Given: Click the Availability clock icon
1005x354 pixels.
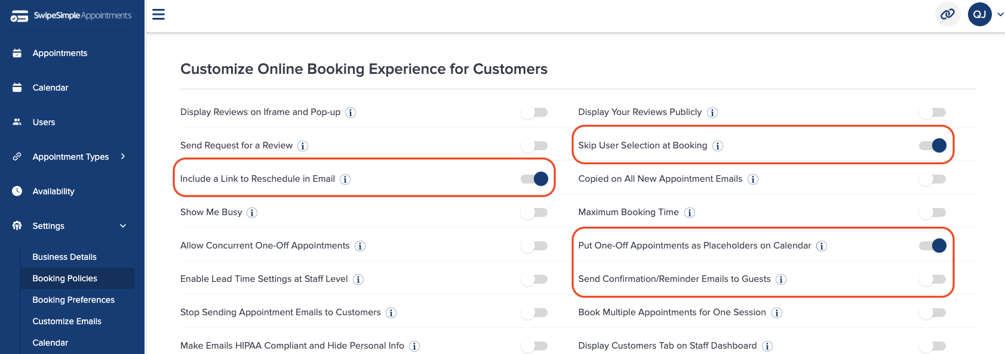Looking at the screenshot, I should coord(17,191).
